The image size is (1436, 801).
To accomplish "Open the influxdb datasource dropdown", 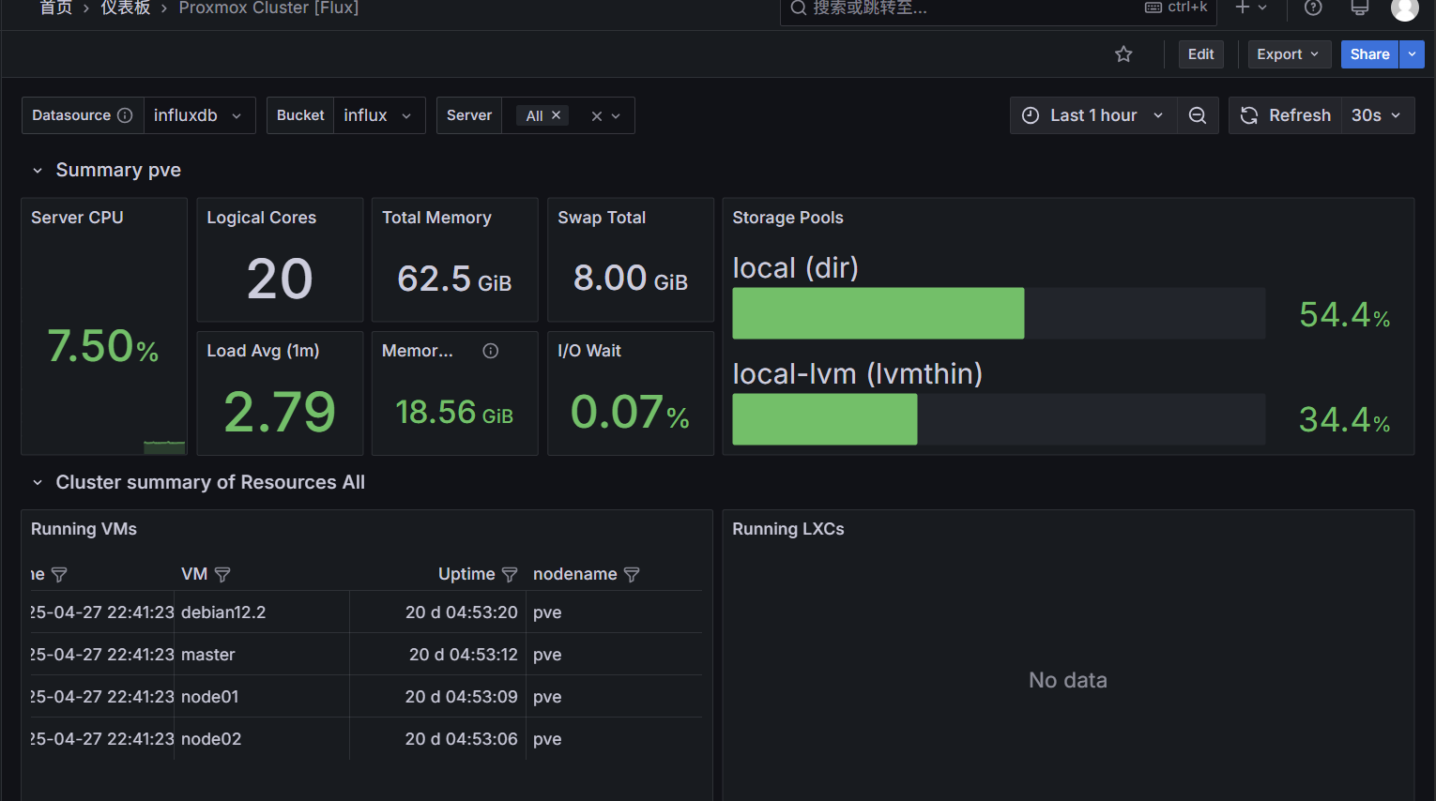I will tap(198, 115).
